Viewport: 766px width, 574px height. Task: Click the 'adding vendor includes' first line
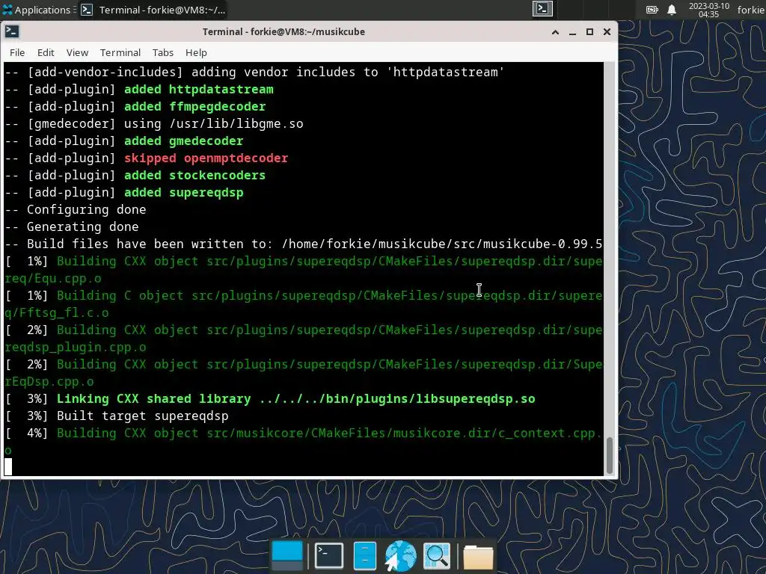point(254,72)
